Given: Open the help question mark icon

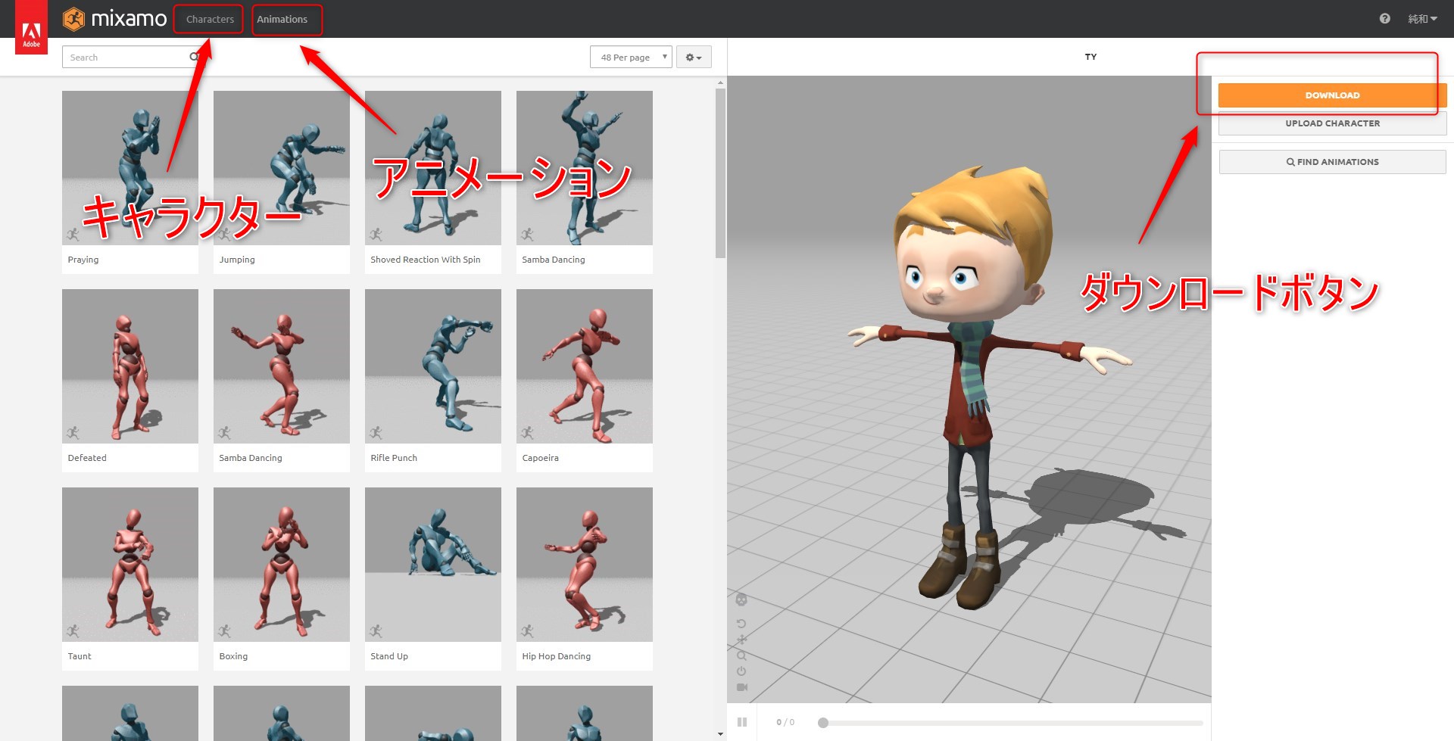Looking at the screenshot, I should click(x=1384, y=19).
